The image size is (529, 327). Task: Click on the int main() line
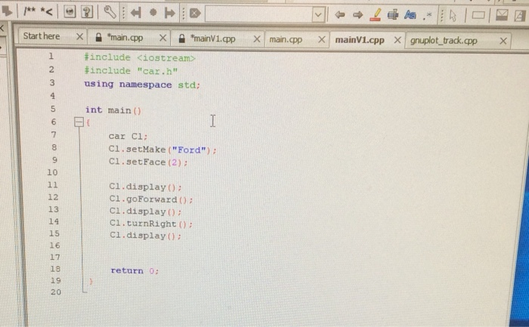(x=113, y=110)
